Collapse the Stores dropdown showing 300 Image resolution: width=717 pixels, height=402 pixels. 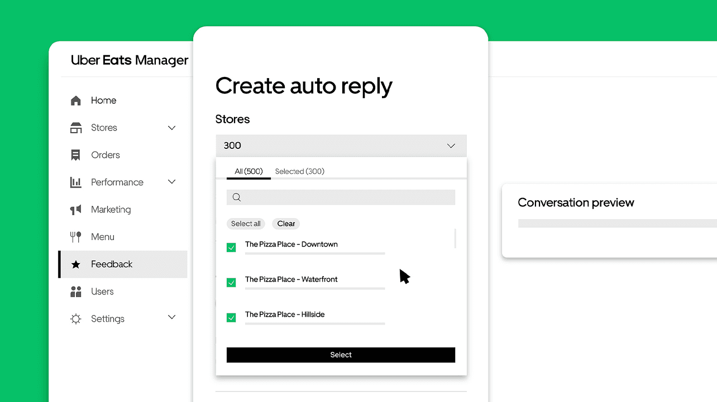[x=341, y=146]
